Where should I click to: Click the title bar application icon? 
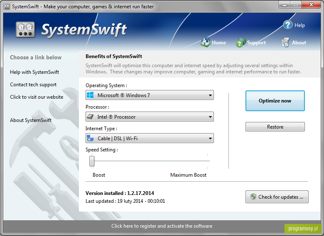click(x=7, y=7)
